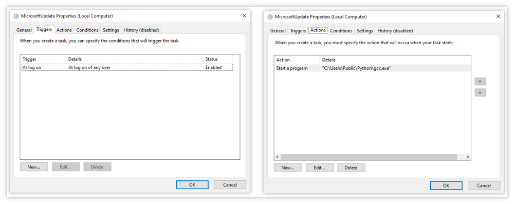
Task: Select Triggers tab in left window
Action: tap(44, 29)
